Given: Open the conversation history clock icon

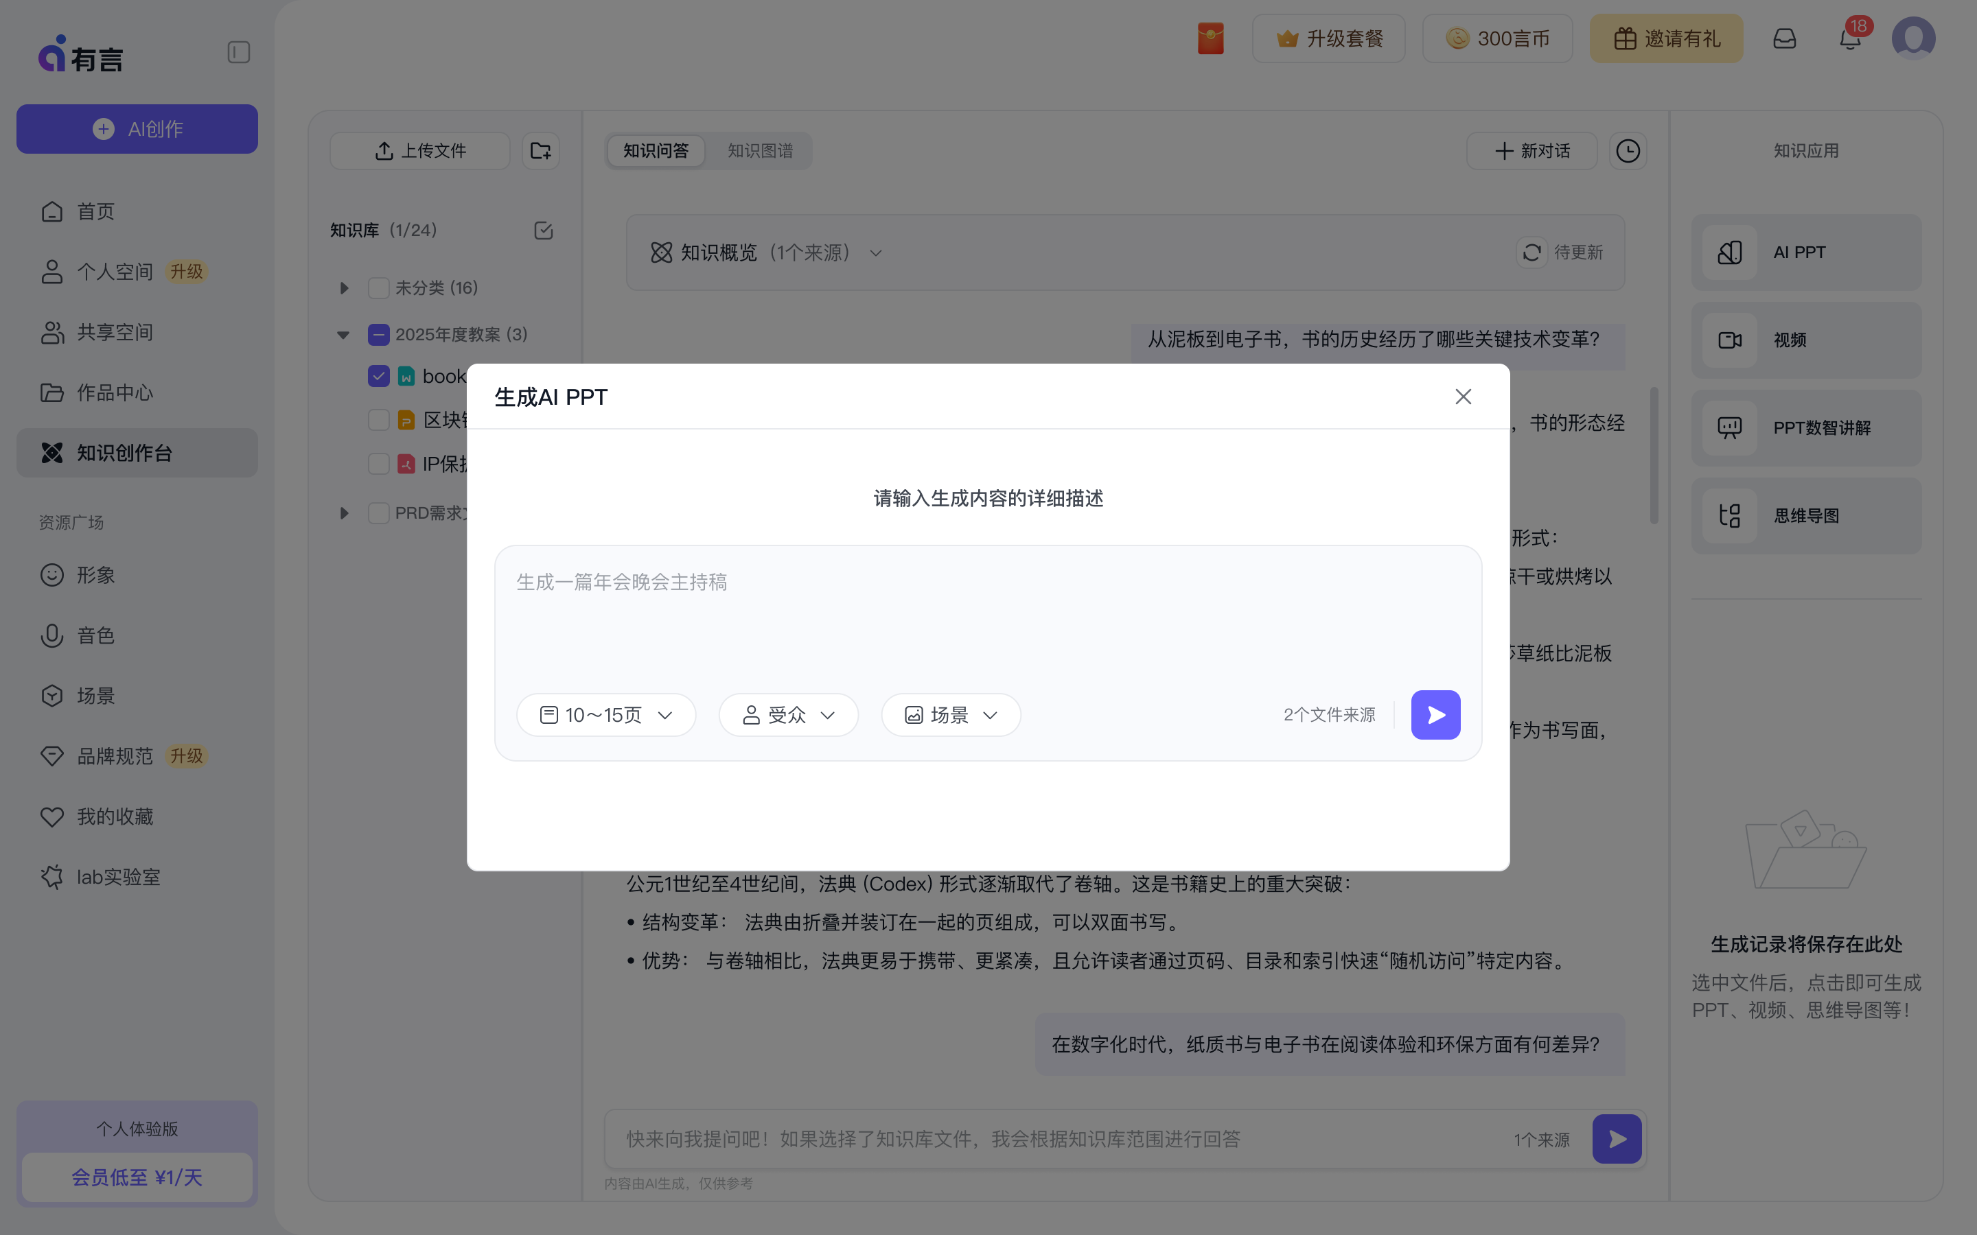Looking at the screenshot, I should [x=1628, y=150].
